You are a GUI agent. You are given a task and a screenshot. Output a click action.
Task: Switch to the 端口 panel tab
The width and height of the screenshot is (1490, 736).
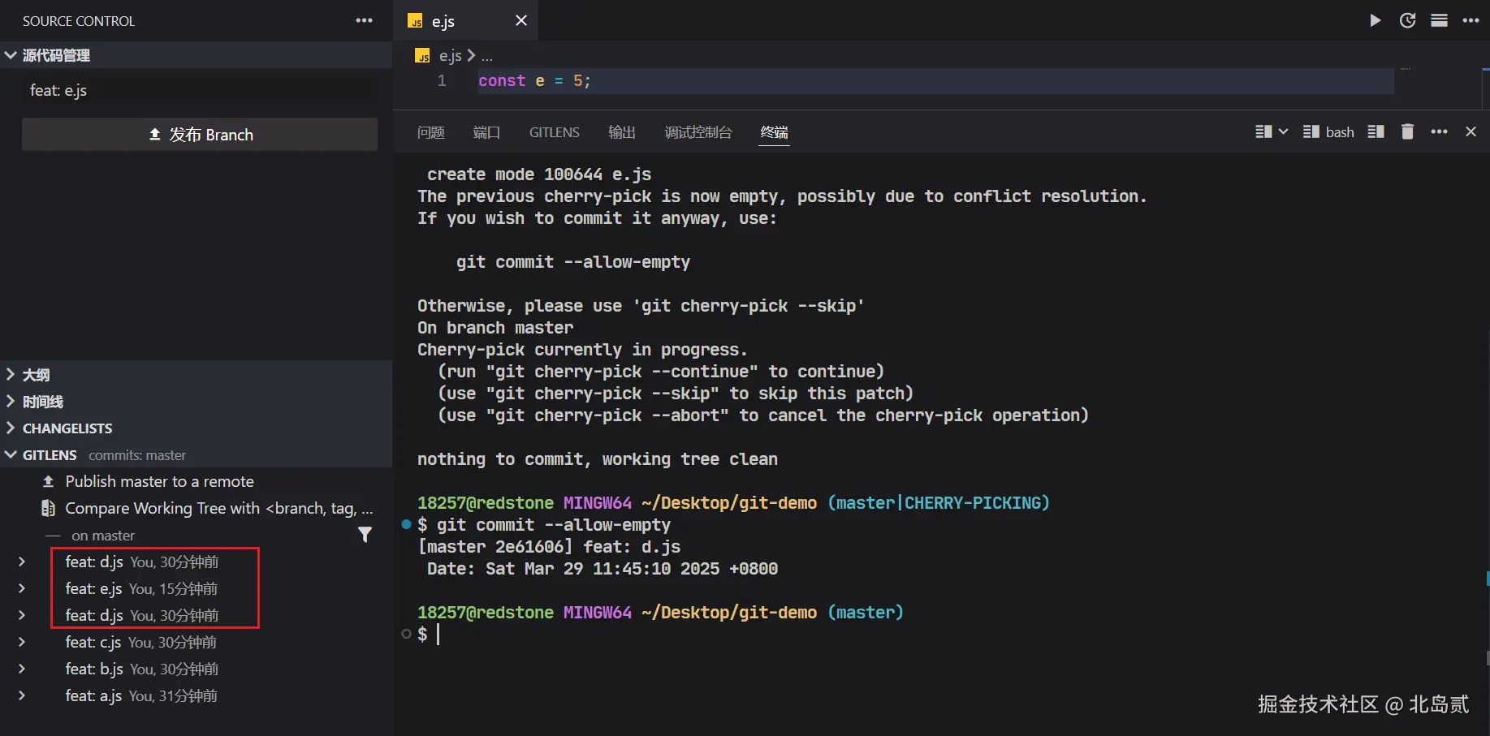[486, 132]
